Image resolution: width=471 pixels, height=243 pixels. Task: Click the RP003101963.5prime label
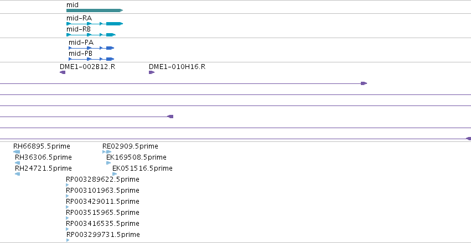(103, 191)
